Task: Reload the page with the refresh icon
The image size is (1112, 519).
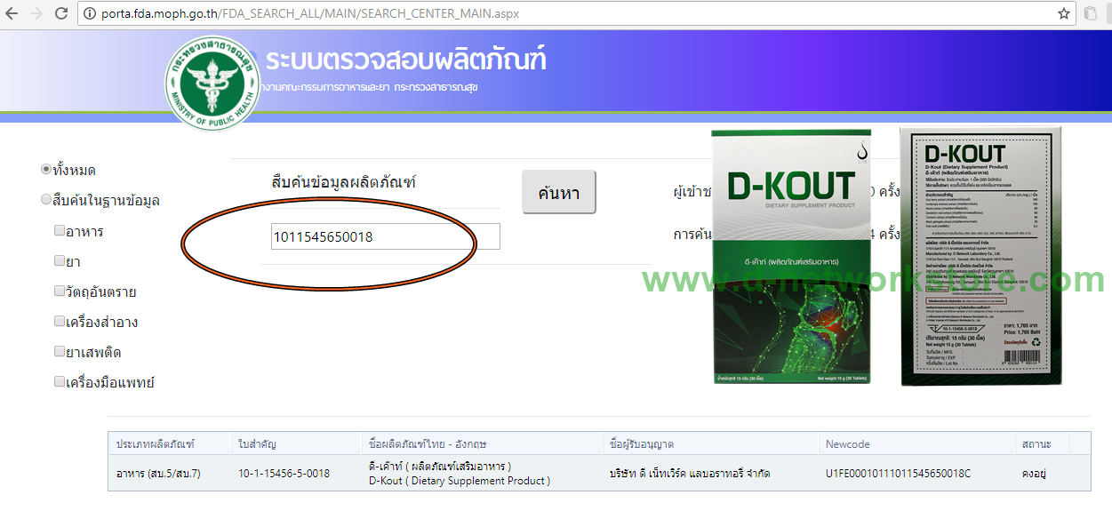Action: [x=61, y=13]
